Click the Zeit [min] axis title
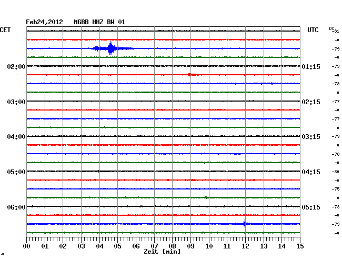Viewport: 342px width, 260px height. (x=162, y=252)
